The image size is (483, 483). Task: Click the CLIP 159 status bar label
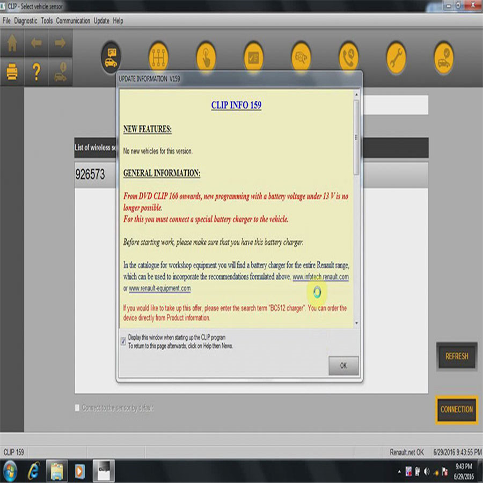point(13,452)
